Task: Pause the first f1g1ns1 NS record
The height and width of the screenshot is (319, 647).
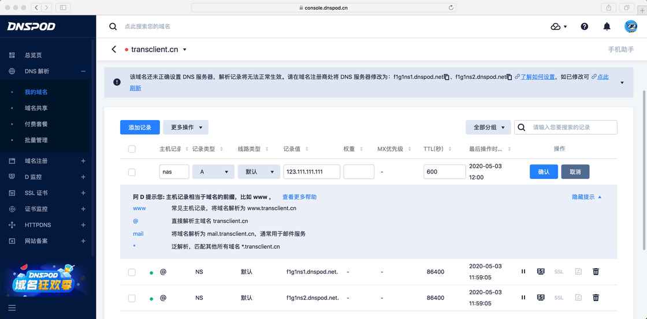Action: [x=523, y=271]
